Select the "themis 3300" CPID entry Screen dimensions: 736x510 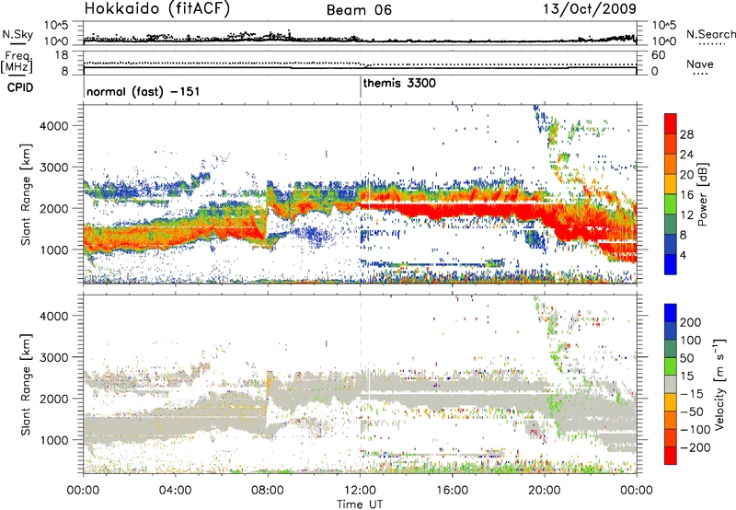[399, 83]
